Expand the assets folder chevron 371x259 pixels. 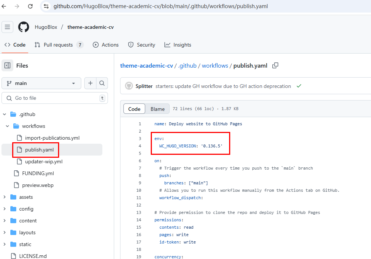(x=4, y=197)
